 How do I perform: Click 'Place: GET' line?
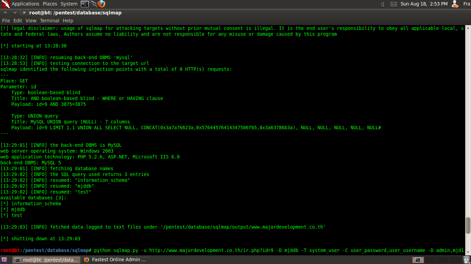(x=14, y=81)
